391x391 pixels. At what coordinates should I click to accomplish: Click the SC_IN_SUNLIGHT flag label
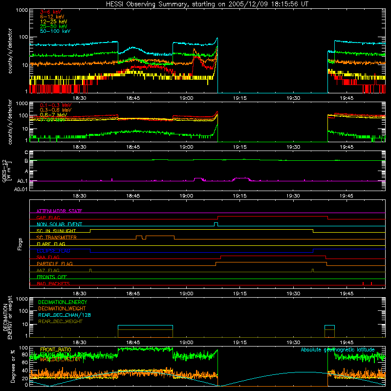[x=56, y=231]
